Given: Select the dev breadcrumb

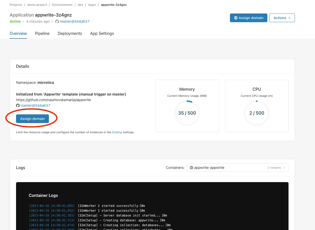Looking at the screenshot, I should pyautogui.click(x=80, y=5).
